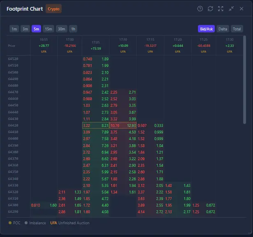The image size is (253, 237).
Task: Click bid value 1.40 in 17:20 column
Action: [168, 186]
